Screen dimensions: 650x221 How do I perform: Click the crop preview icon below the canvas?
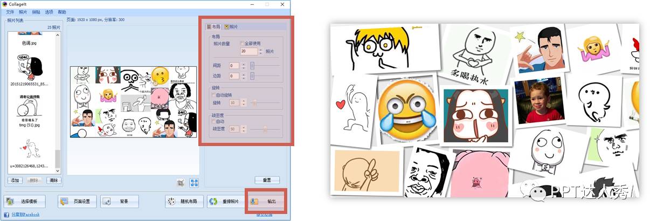181,183
